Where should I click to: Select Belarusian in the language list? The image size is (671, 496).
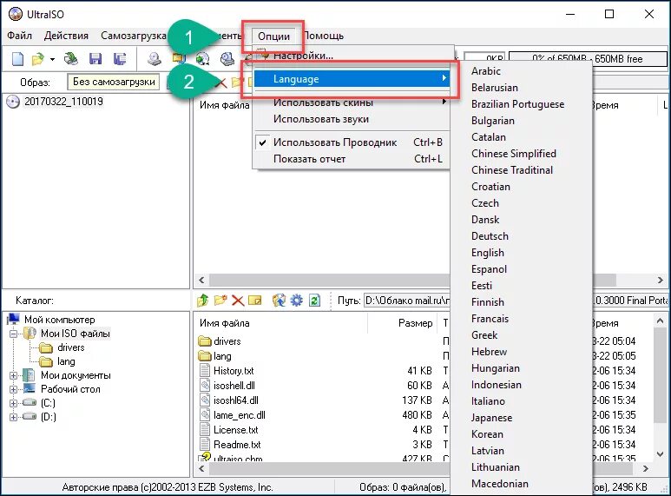pos(495,88)
